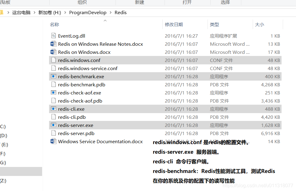The width and height of the screenshot is (296, 191).
Task: Expand the breadcrumb chevron after 新加卷 (H:)
Action: pos(65,12)
